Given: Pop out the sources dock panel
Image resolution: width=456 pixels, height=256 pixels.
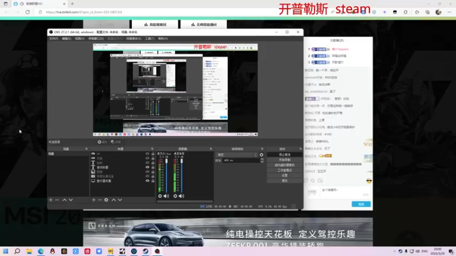Looking at the screenshot, I should tap(152, 149).
